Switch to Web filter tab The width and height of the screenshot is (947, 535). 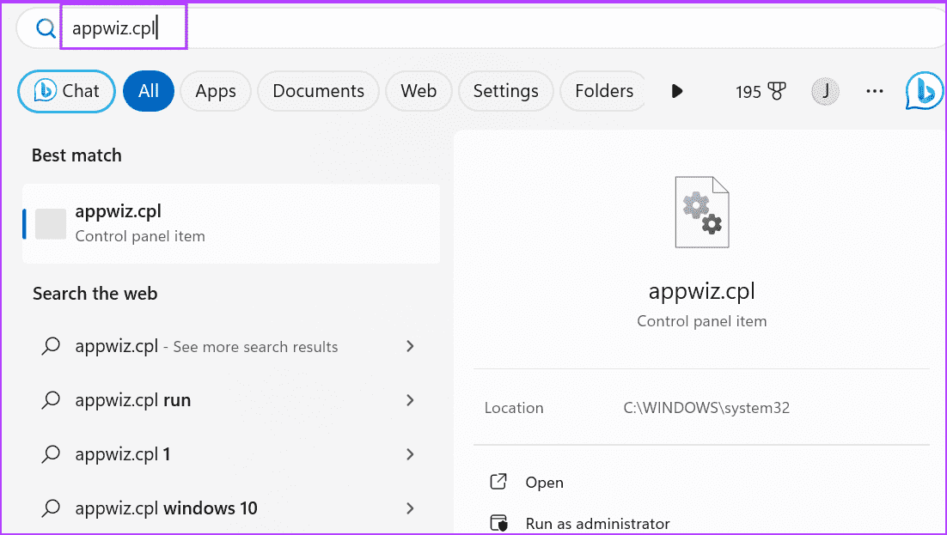click(x=419, y=91)
